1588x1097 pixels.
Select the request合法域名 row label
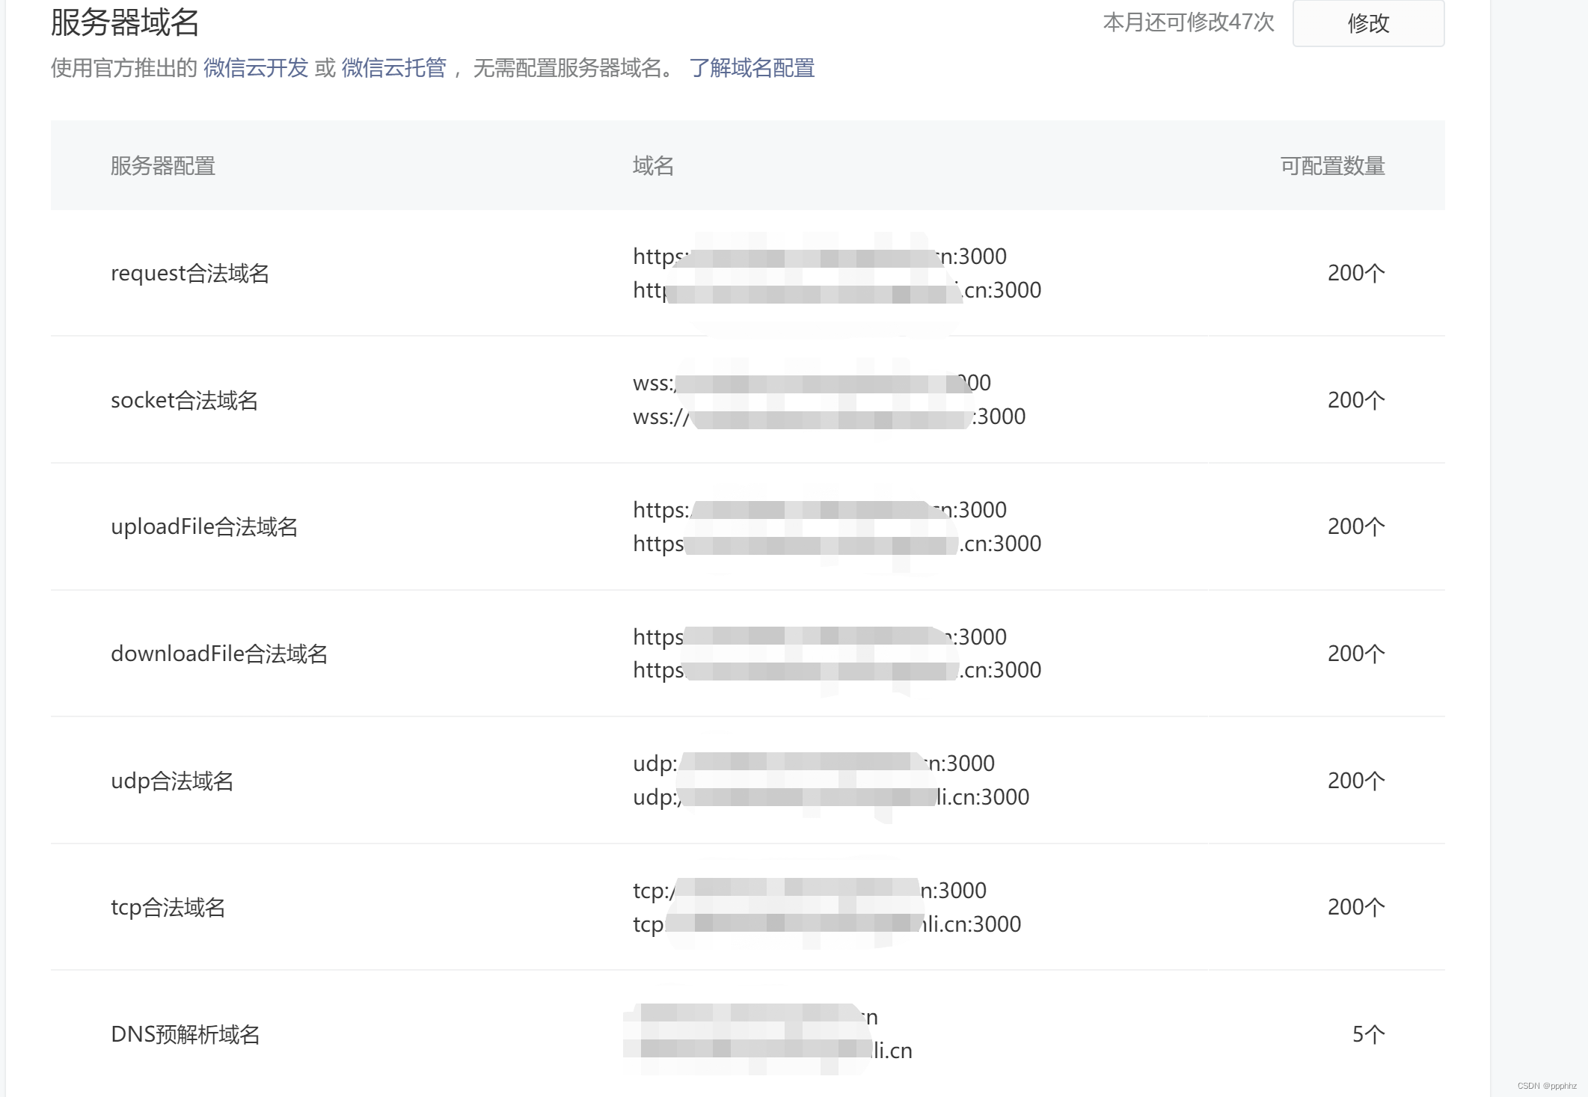pyautogui.click(x=190, y=273)
